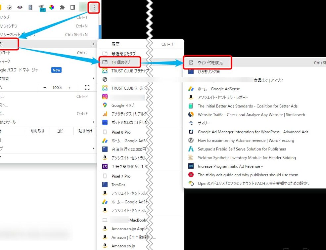This screenshot has width=326, height=250.
Task: Open Google パスワード マネージャー item
Action: (48, 70)
